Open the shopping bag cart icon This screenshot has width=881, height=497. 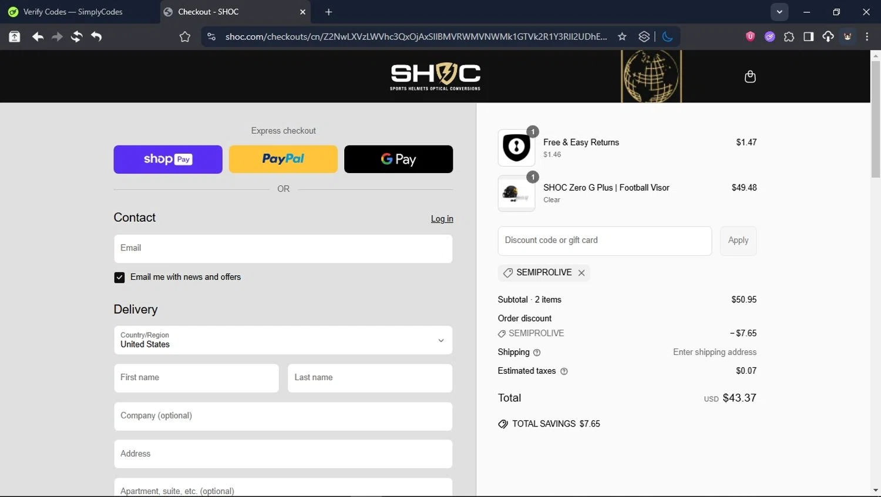[750, 76]
